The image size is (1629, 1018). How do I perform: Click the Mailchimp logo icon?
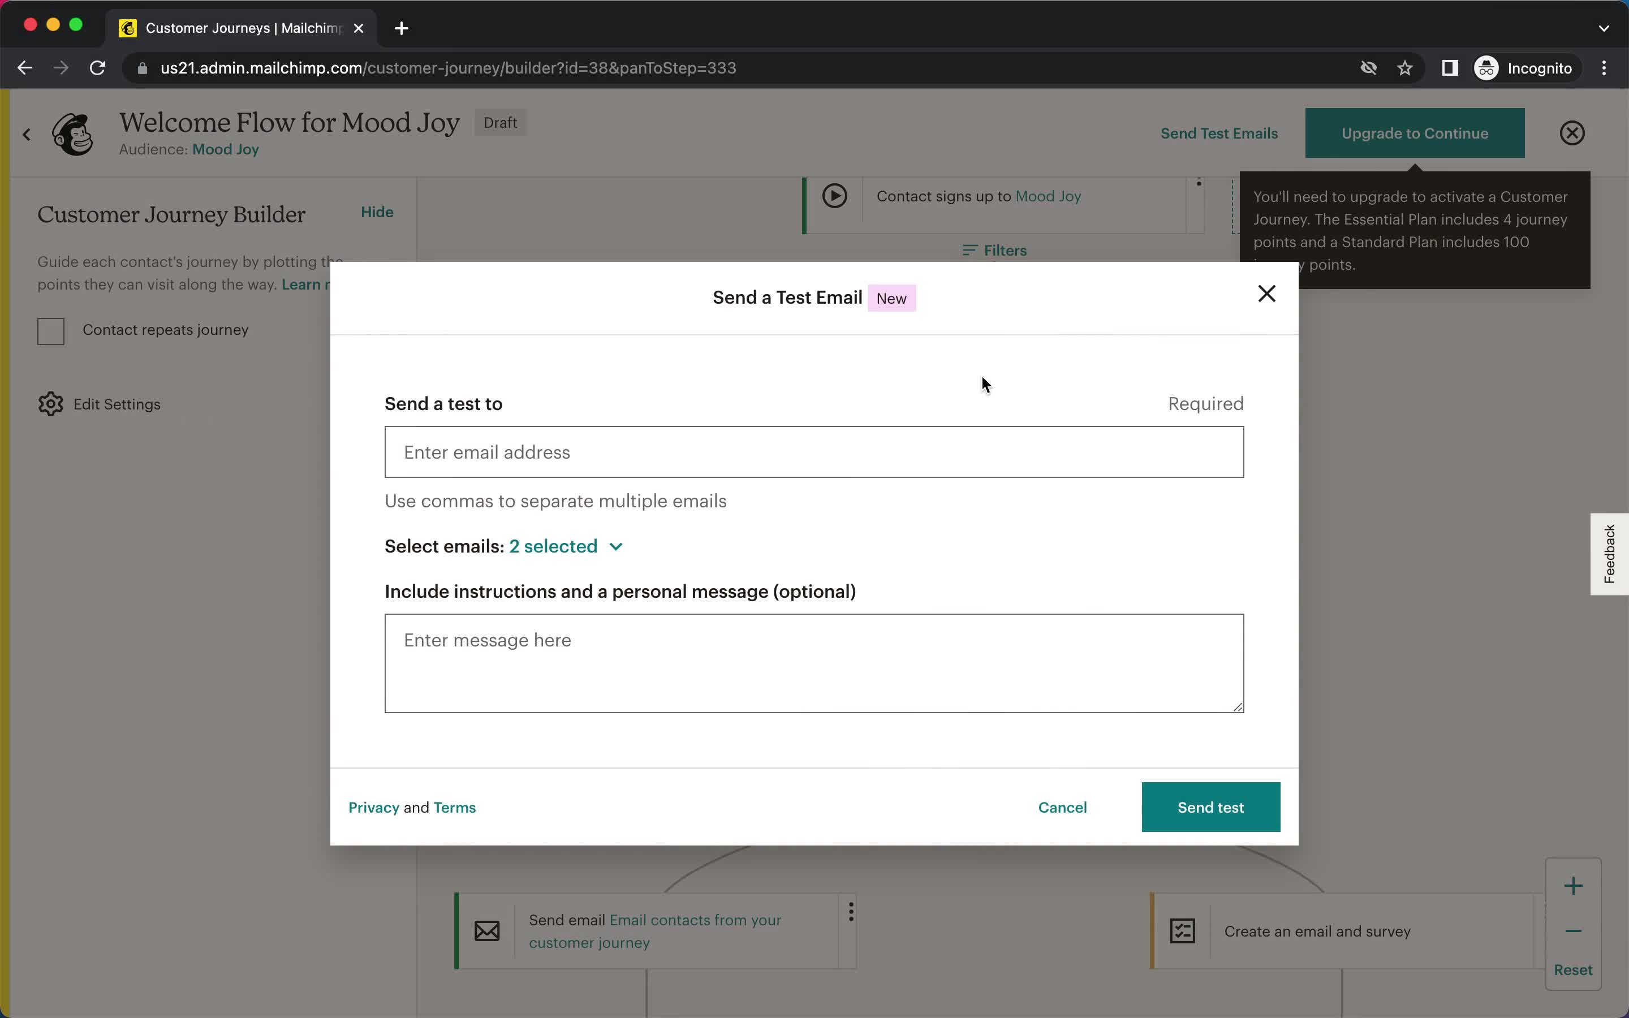pyautogui.click(x=73, y=131)
